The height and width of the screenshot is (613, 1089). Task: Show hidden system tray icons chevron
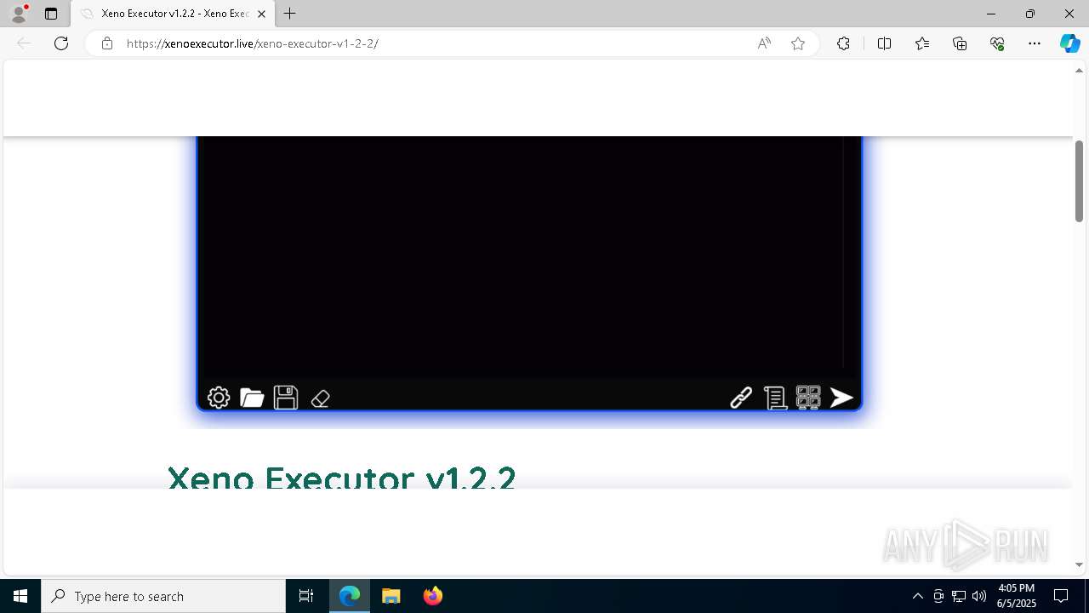coord(917,596)
